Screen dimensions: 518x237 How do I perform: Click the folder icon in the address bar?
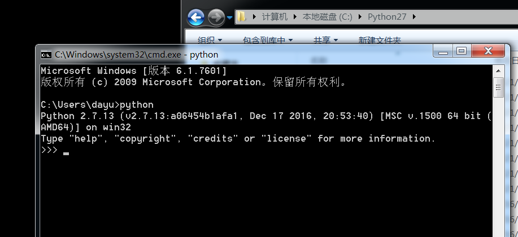(242, 16)
